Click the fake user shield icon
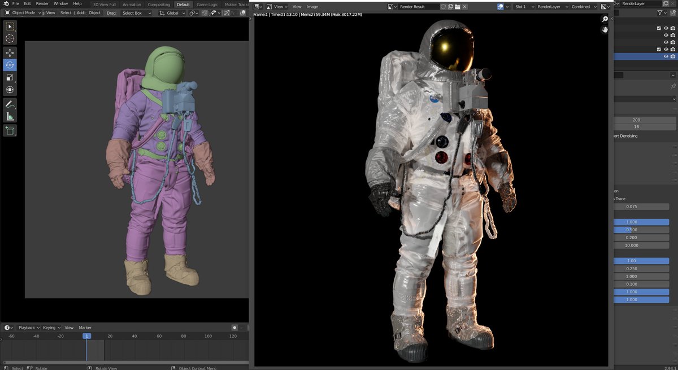Viewport: 678px width, 370px height. (443, 7)
